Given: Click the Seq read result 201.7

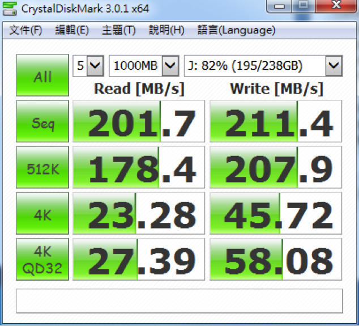Looking at the screenshot, I should tap(139, 121).
